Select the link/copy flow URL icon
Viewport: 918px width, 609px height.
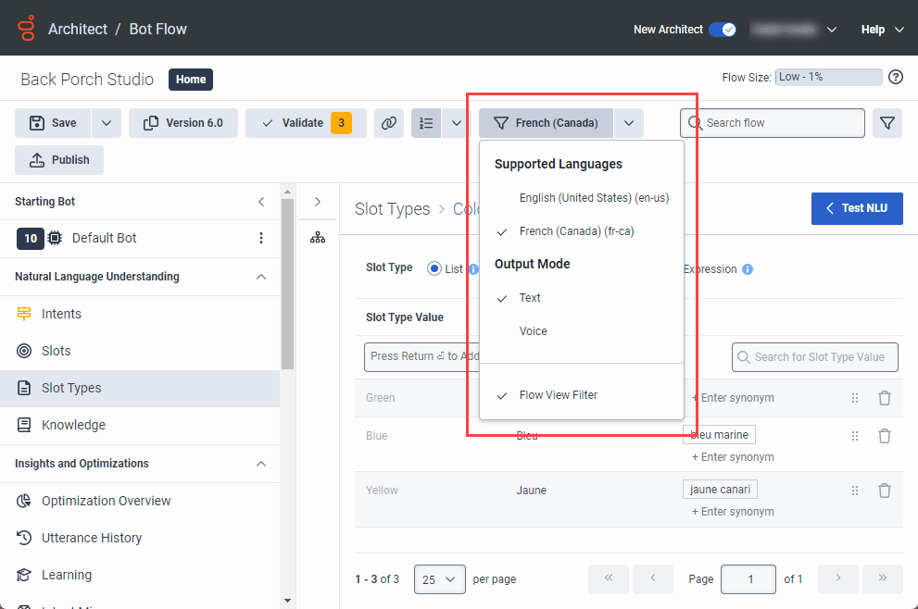pos(389,122)
